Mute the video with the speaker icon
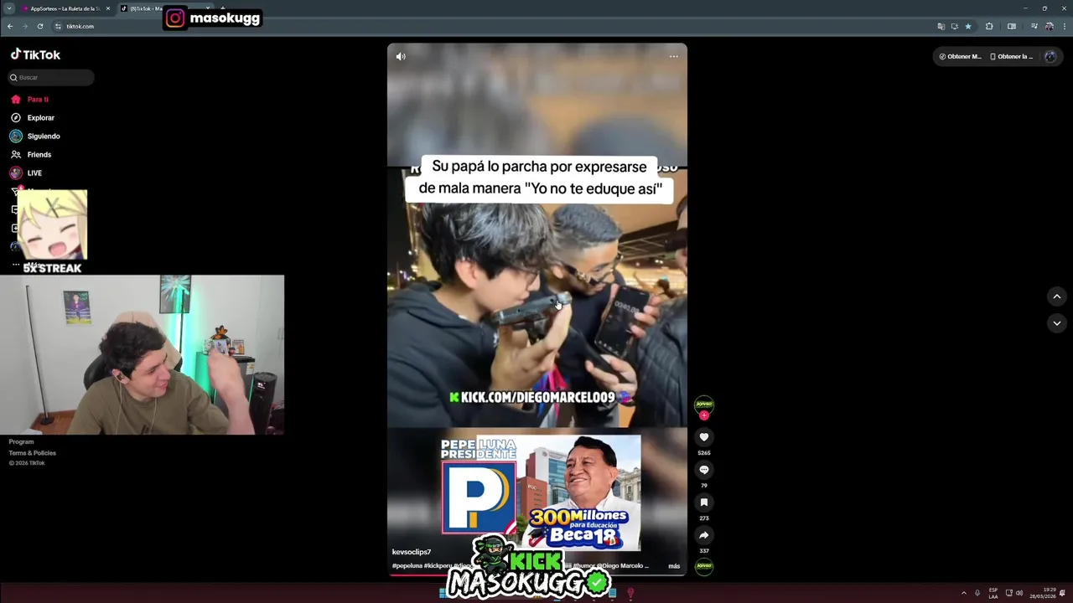 401,57
